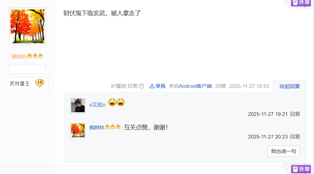Open the Android客户端 link
314x174 pixels.
[195, 86]
